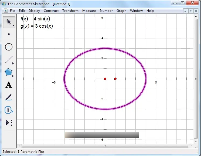Viewport: 201px width, 156px height.
Task: Open the Help menu
Action: (150, 11)
